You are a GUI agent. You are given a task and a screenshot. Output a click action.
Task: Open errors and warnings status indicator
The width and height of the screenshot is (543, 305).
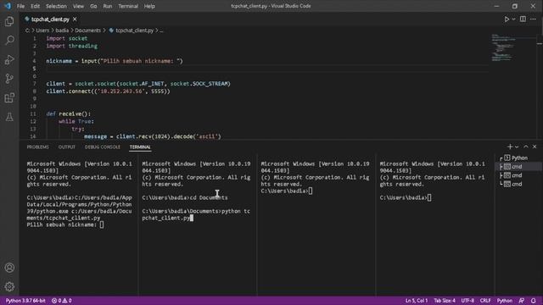tap(62, 301)
